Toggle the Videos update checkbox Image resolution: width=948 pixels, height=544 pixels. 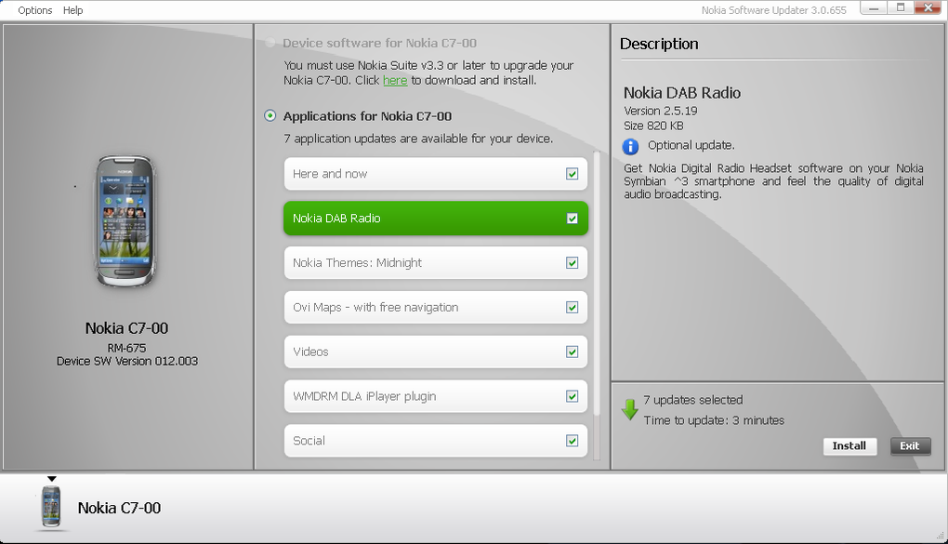point(572,352)
